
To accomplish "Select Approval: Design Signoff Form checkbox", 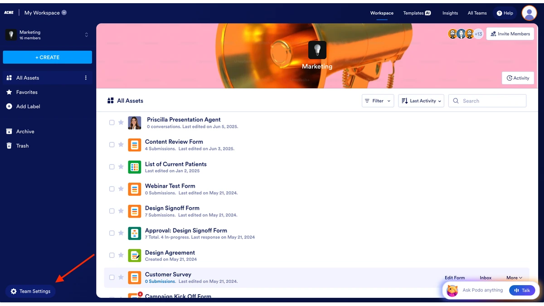I will 112,233.
